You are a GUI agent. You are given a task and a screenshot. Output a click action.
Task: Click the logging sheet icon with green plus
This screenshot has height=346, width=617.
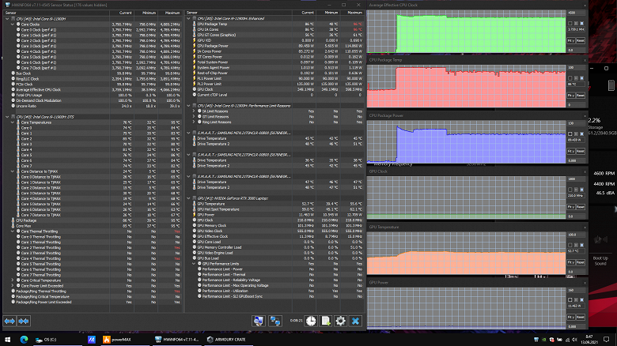coord(326,321)
